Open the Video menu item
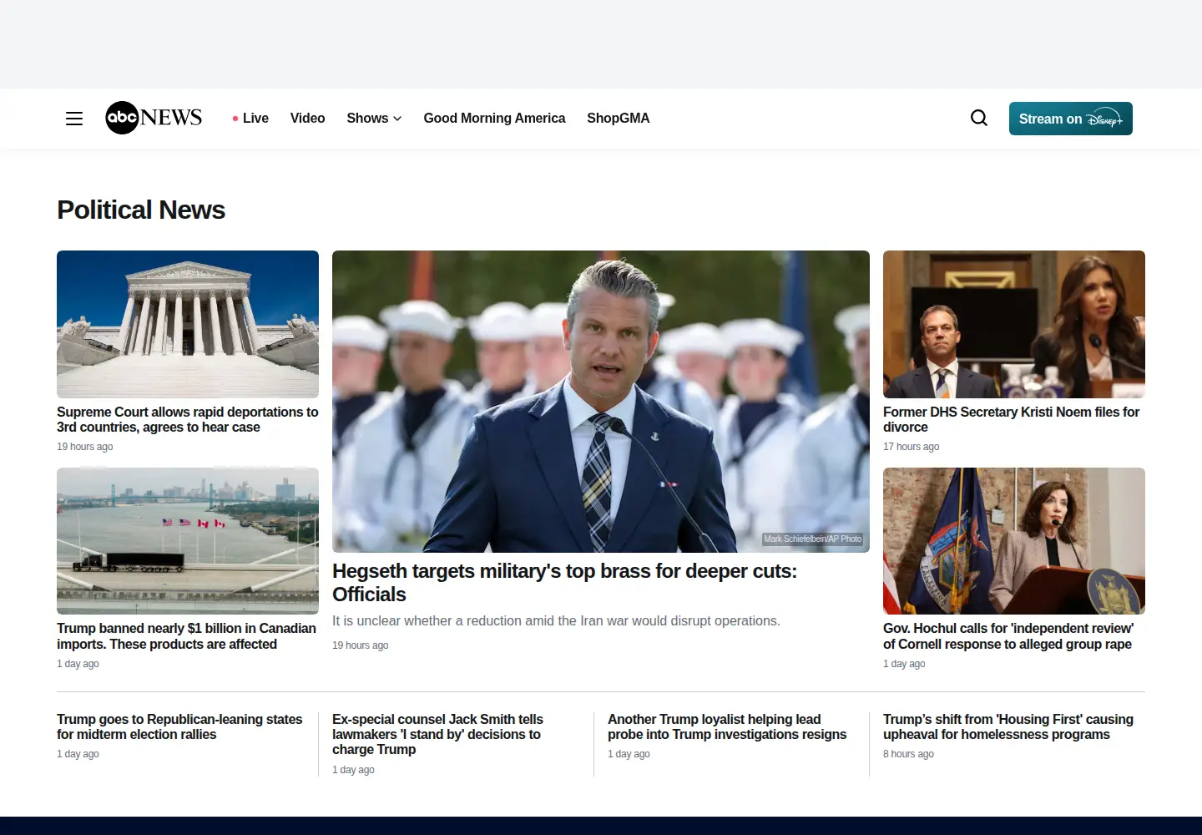 [307, 119]
